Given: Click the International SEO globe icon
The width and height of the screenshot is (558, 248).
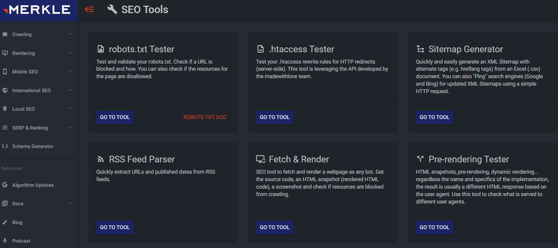Looking at the screenshot, I should pos(5,90).
